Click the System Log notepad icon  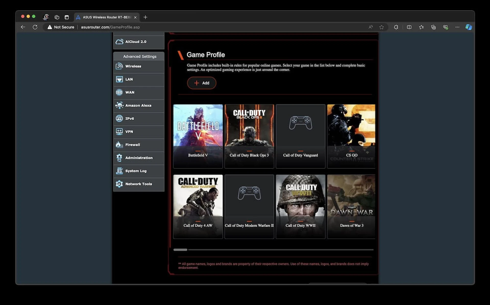pyautogui.click(x=119, y=171)
